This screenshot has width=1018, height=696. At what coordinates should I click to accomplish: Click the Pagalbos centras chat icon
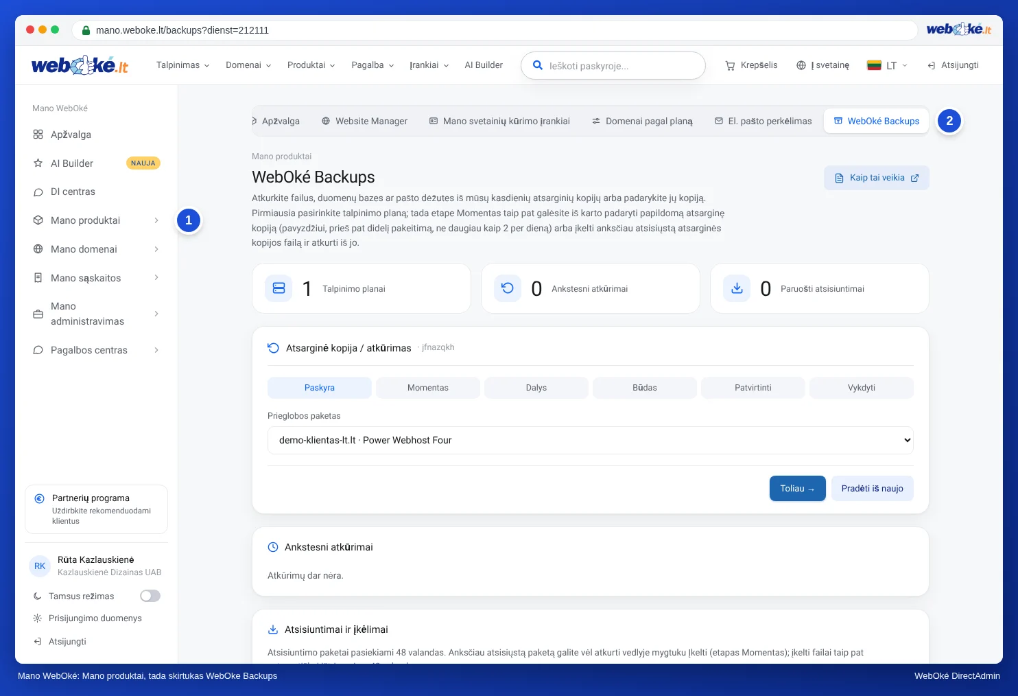pos(38,350)
